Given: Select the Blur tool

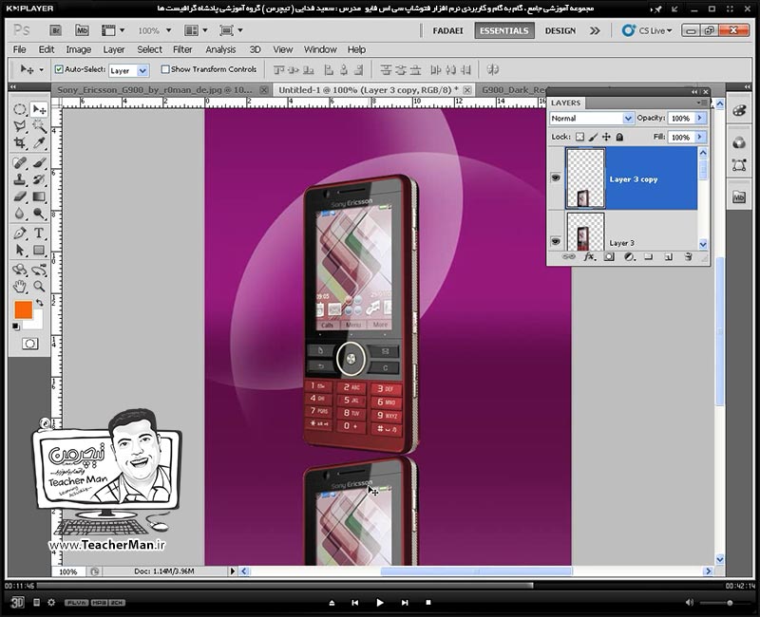Looking at the screenshot, I should pyautogui.click(x=20, y=214).
